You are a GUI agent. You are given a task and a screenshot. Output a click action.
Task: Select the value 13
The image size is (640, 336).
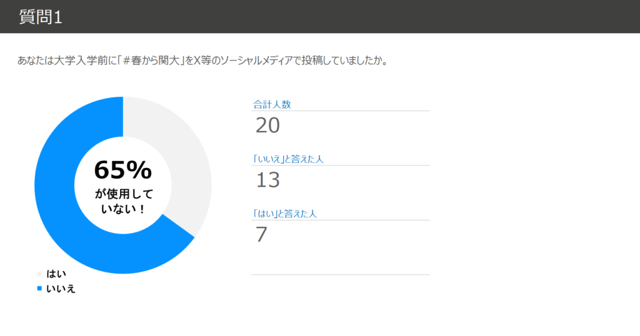click(x=267, y=180)
